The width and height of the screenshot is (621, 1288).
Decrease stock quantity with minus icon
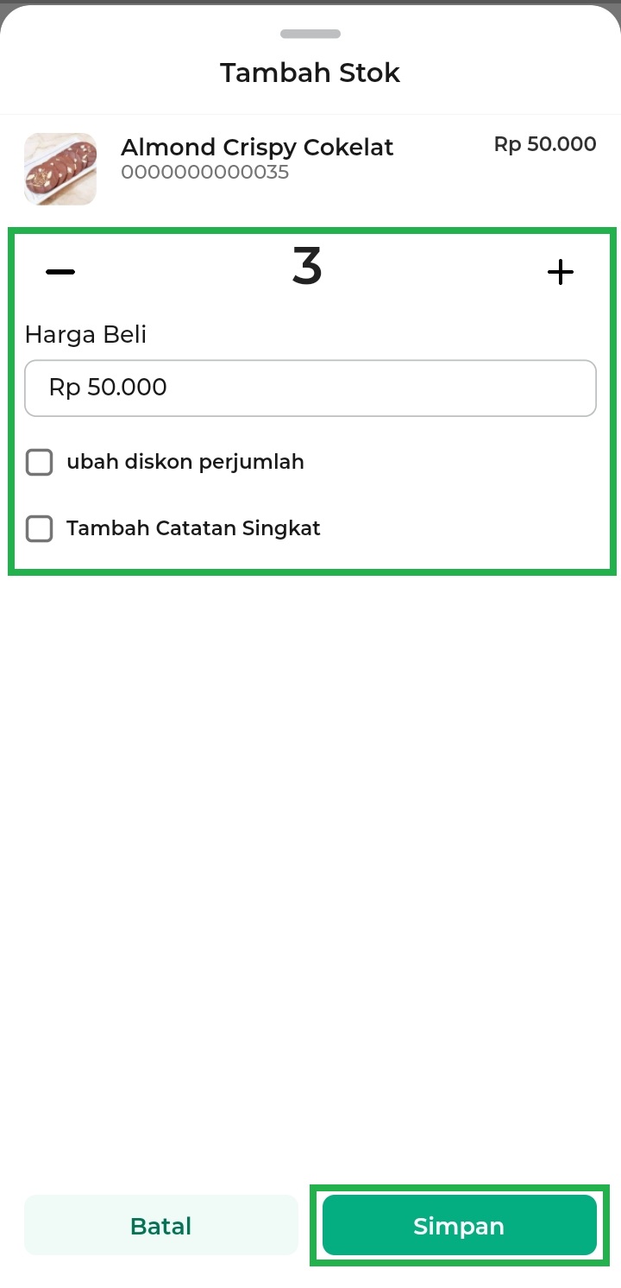[60, 272]
